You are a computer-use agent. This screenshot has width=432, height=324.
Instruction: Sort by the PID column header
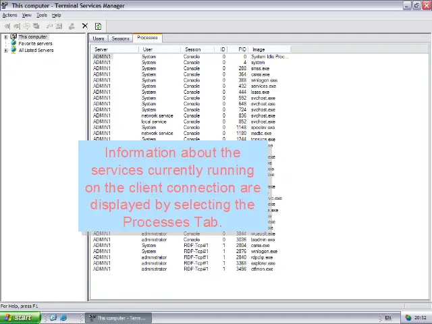[238, 49]
